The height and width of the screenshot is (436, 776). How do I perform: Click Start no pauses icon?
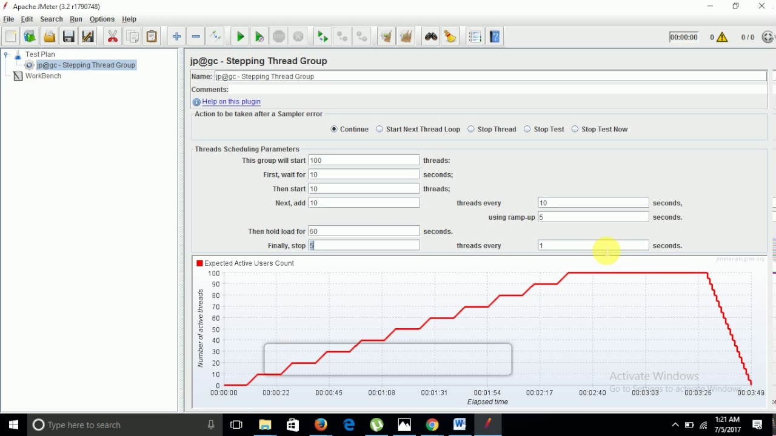click(x=259, y=37)
